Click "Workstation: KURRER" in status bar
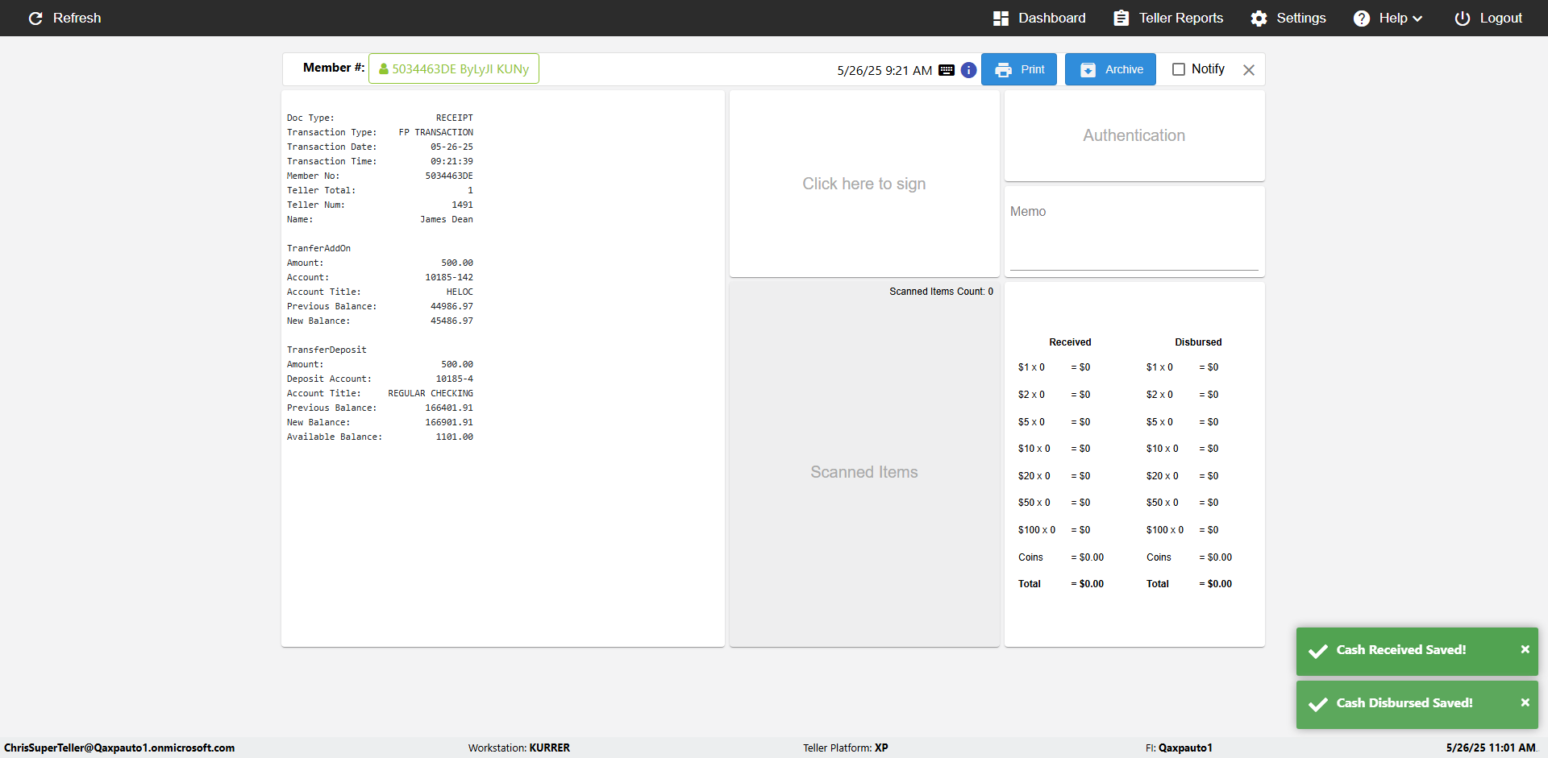 [519, 748]
